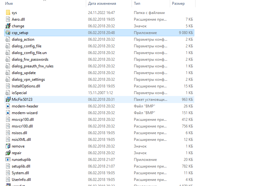This screenshot has width=255, height=186.
Task: Click the date 15.11.2007 1:12
Action: pyautogui.click(x=100, y=93)
